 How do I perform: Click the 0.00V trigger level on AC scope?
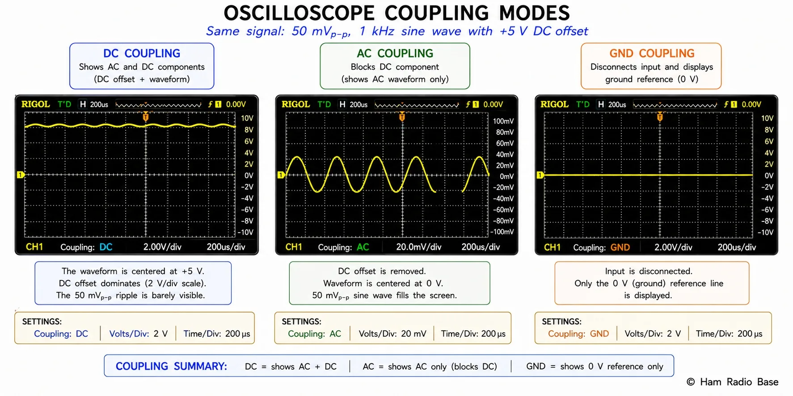coord(493,104)
